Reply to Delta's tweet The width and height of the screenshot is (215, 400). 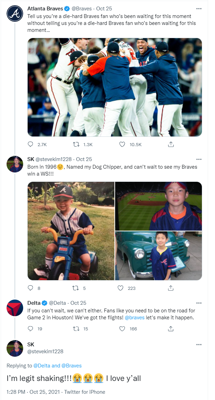[x=30, y=329]
